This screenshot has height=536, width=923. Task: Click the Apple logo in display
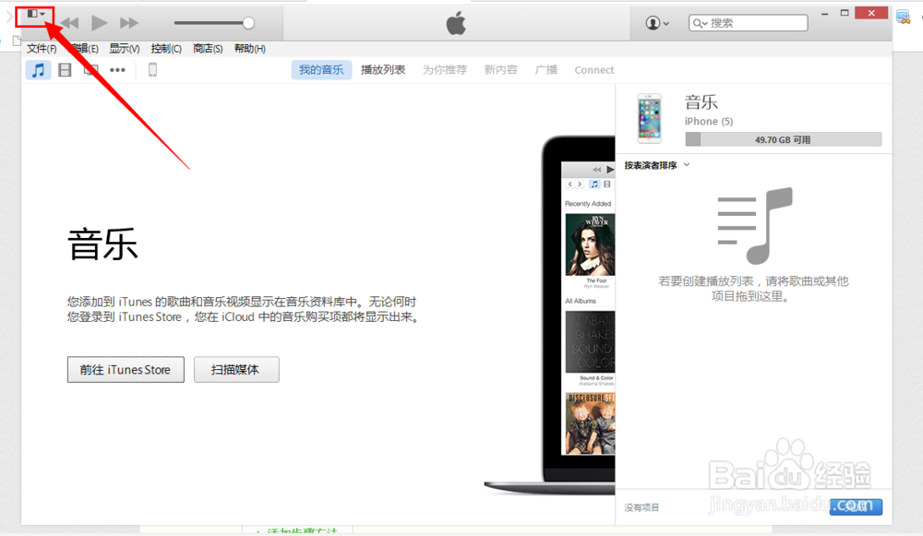coord(456,24)
